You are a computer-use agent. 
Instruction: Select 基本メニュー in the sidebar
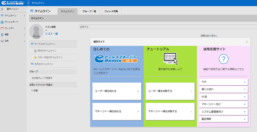point(13,9)
